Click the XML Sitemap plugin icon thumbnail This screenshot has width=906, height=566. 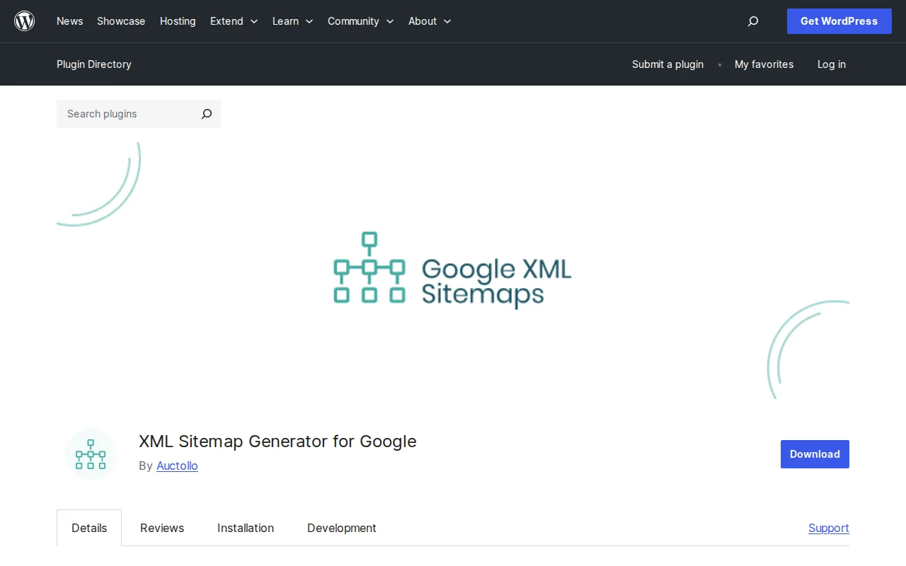[90, 454]
